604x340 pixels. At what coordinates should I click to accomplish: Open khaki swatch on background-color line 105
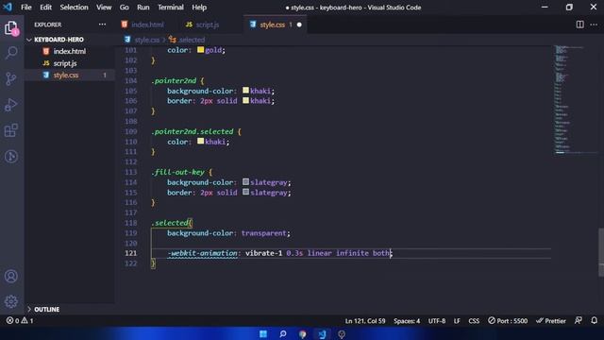pyautogui.click(x=245, y=91)
